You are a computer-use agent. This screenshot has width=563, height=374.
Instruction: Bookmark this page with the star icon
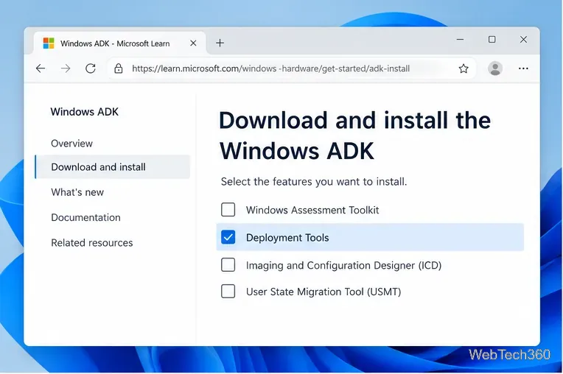point(464,68)
